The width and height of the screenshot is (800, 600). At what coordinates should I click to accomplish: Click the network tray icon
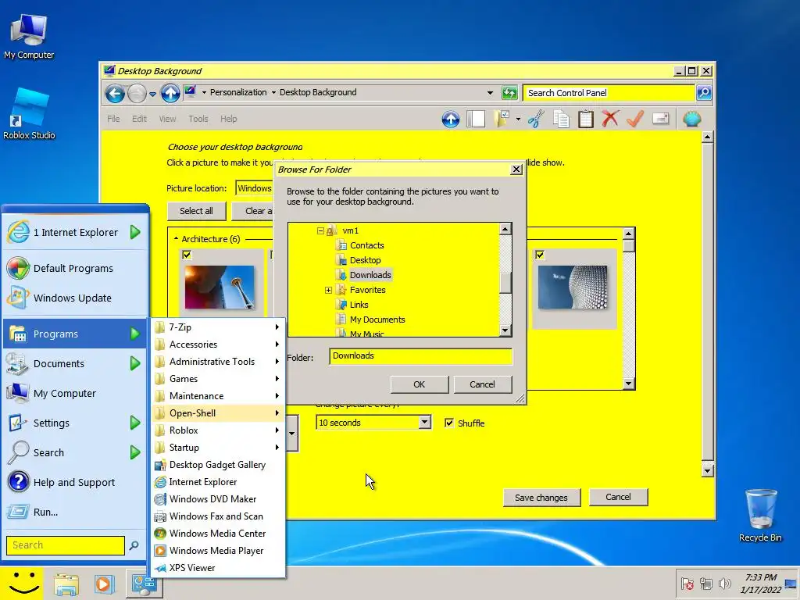pos(706,584)
